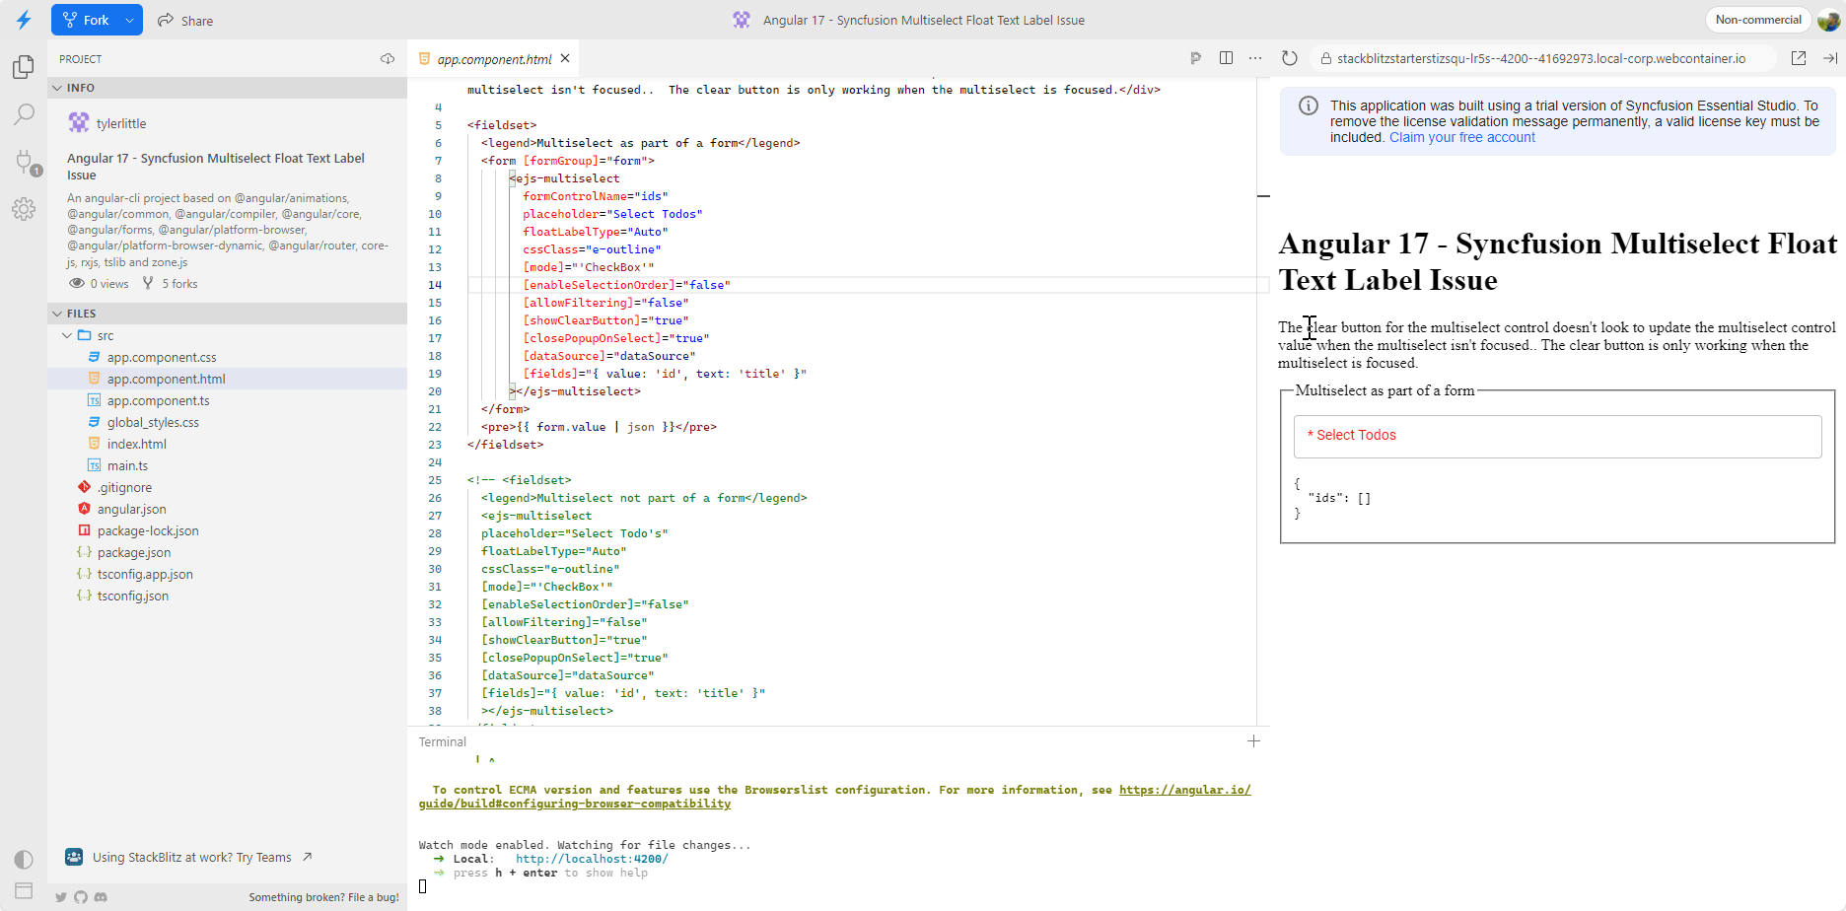Screen dimensions: 1846x911
Task: Toggle the color theme icon
Action: (24, 859)
